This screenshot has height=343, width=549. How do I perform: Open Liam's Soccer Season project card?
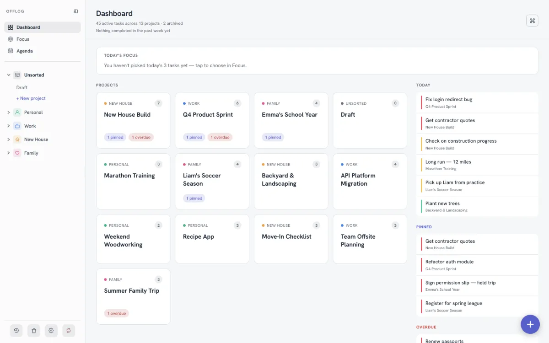(x=212, y=182)
